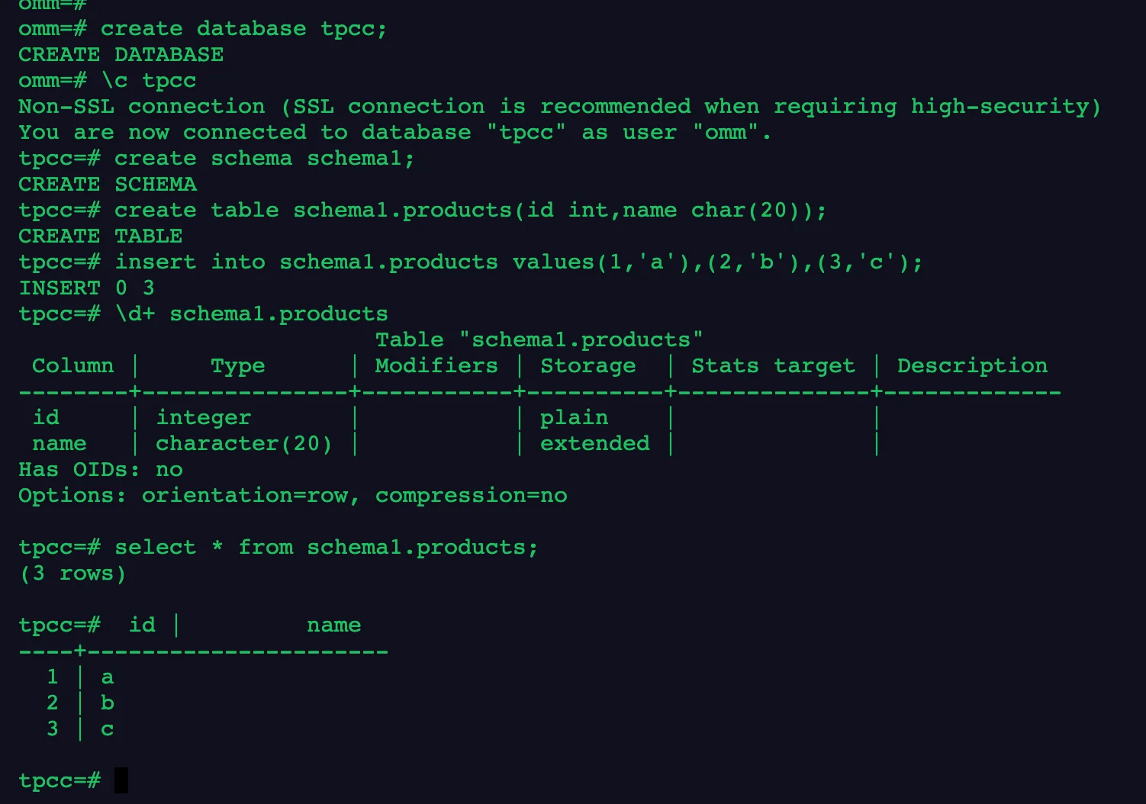1146x804 pixels.
Task: Click the 'create schema schema1;' command
Action: pyautogui.click(x=264, y=159)
